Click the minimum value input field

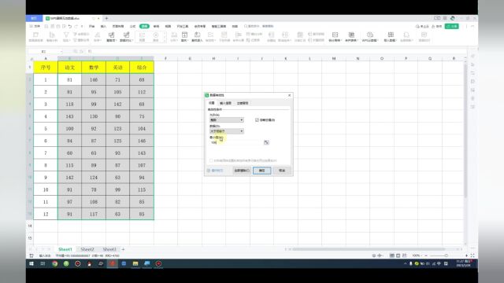pos(236,142)
